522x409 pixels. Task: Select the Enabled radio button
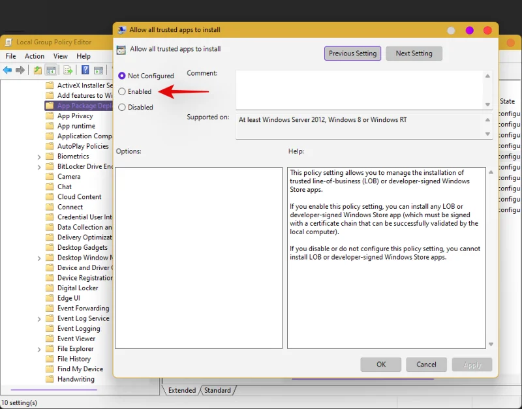(122, 92)
